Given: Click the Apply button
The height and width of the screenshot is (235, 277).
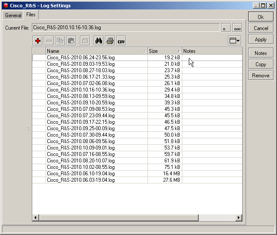Looking at the screenshot, I should coord(261,40).
